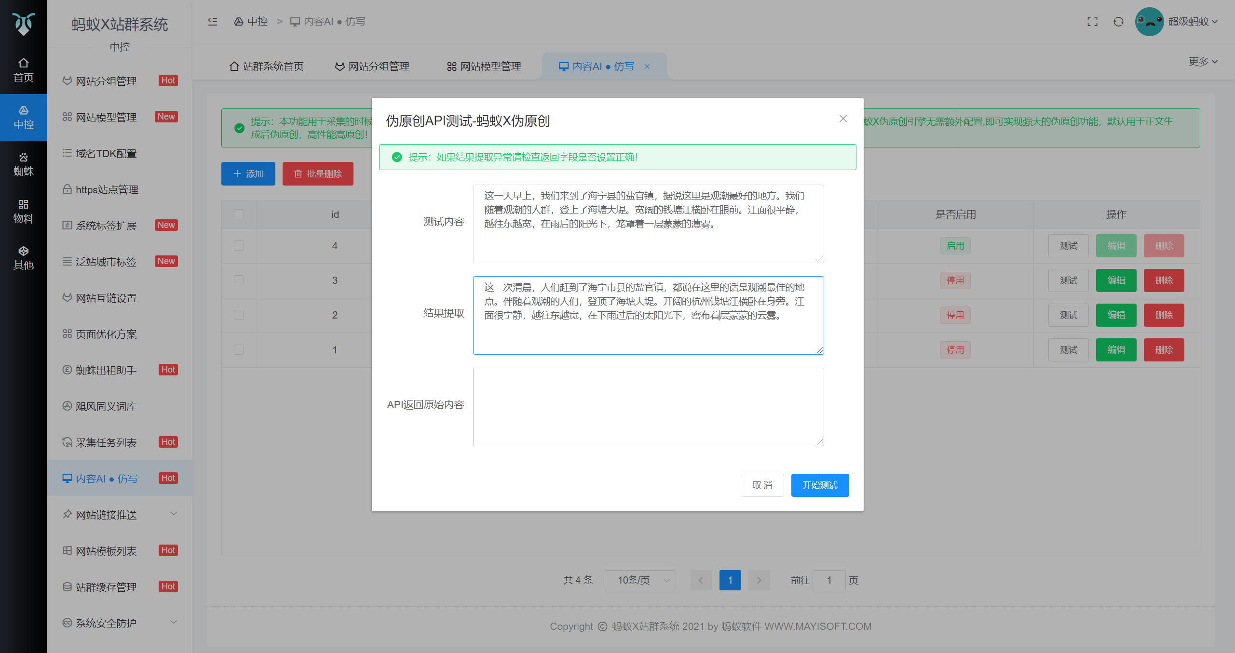Open the 10条/页 page size dropdown
This screenshot has width=1235, height=653.
tap(639, 580)
